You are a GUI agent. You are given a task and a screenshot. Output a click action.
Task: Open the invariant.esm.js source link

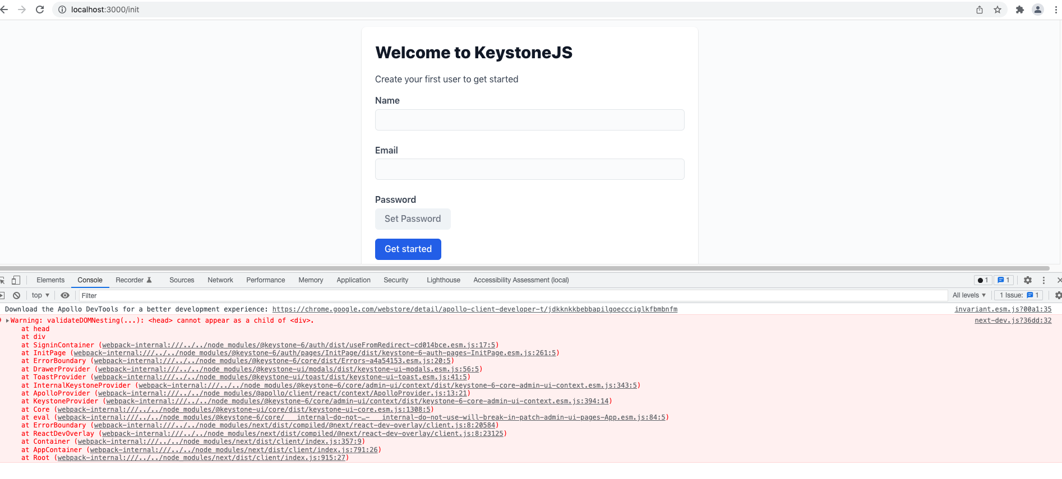(1003, 309)
